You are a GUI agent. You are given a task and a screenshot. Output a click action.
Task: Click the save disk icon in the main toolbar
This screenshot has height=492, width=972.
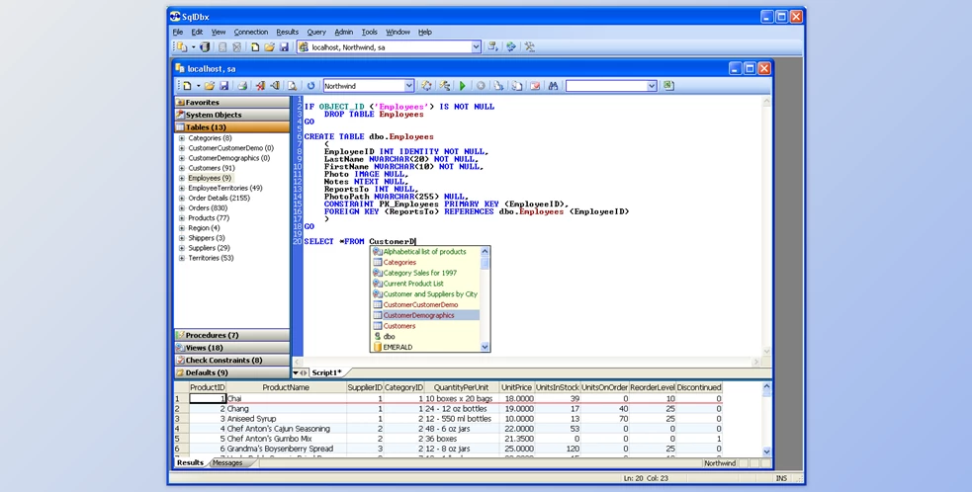284,47
